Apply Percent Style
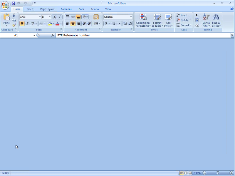The width and height of the screenshot is (235, 176). tap(114, 23)
